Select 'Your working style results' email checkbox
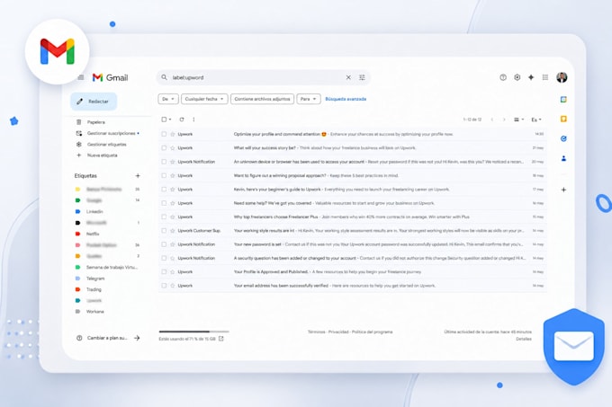Viewport: 612px width, 407px height. pyautogui.click(x=164, y=231)
